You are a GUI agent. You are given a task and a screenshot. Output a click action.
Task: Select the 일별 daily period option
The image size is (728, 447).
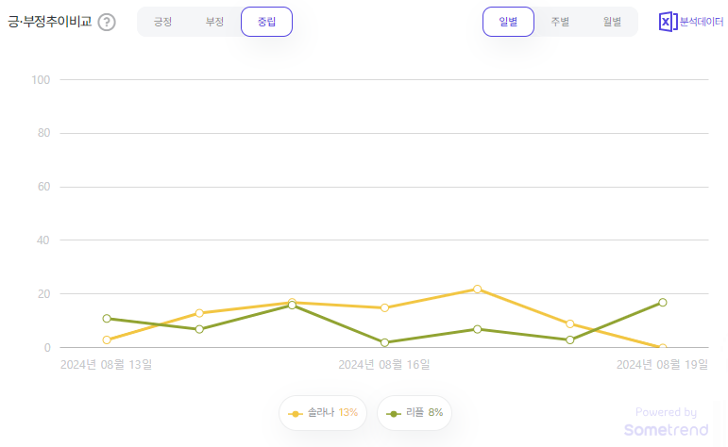point(508,22)
